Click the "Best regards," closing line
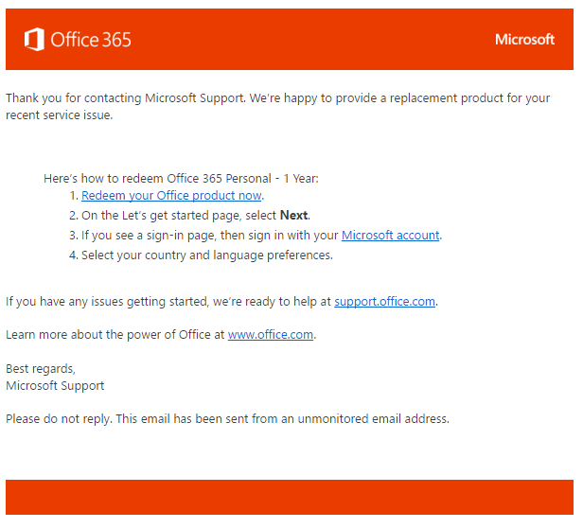This screenshot has width=583, height=528. click(41, 368)
